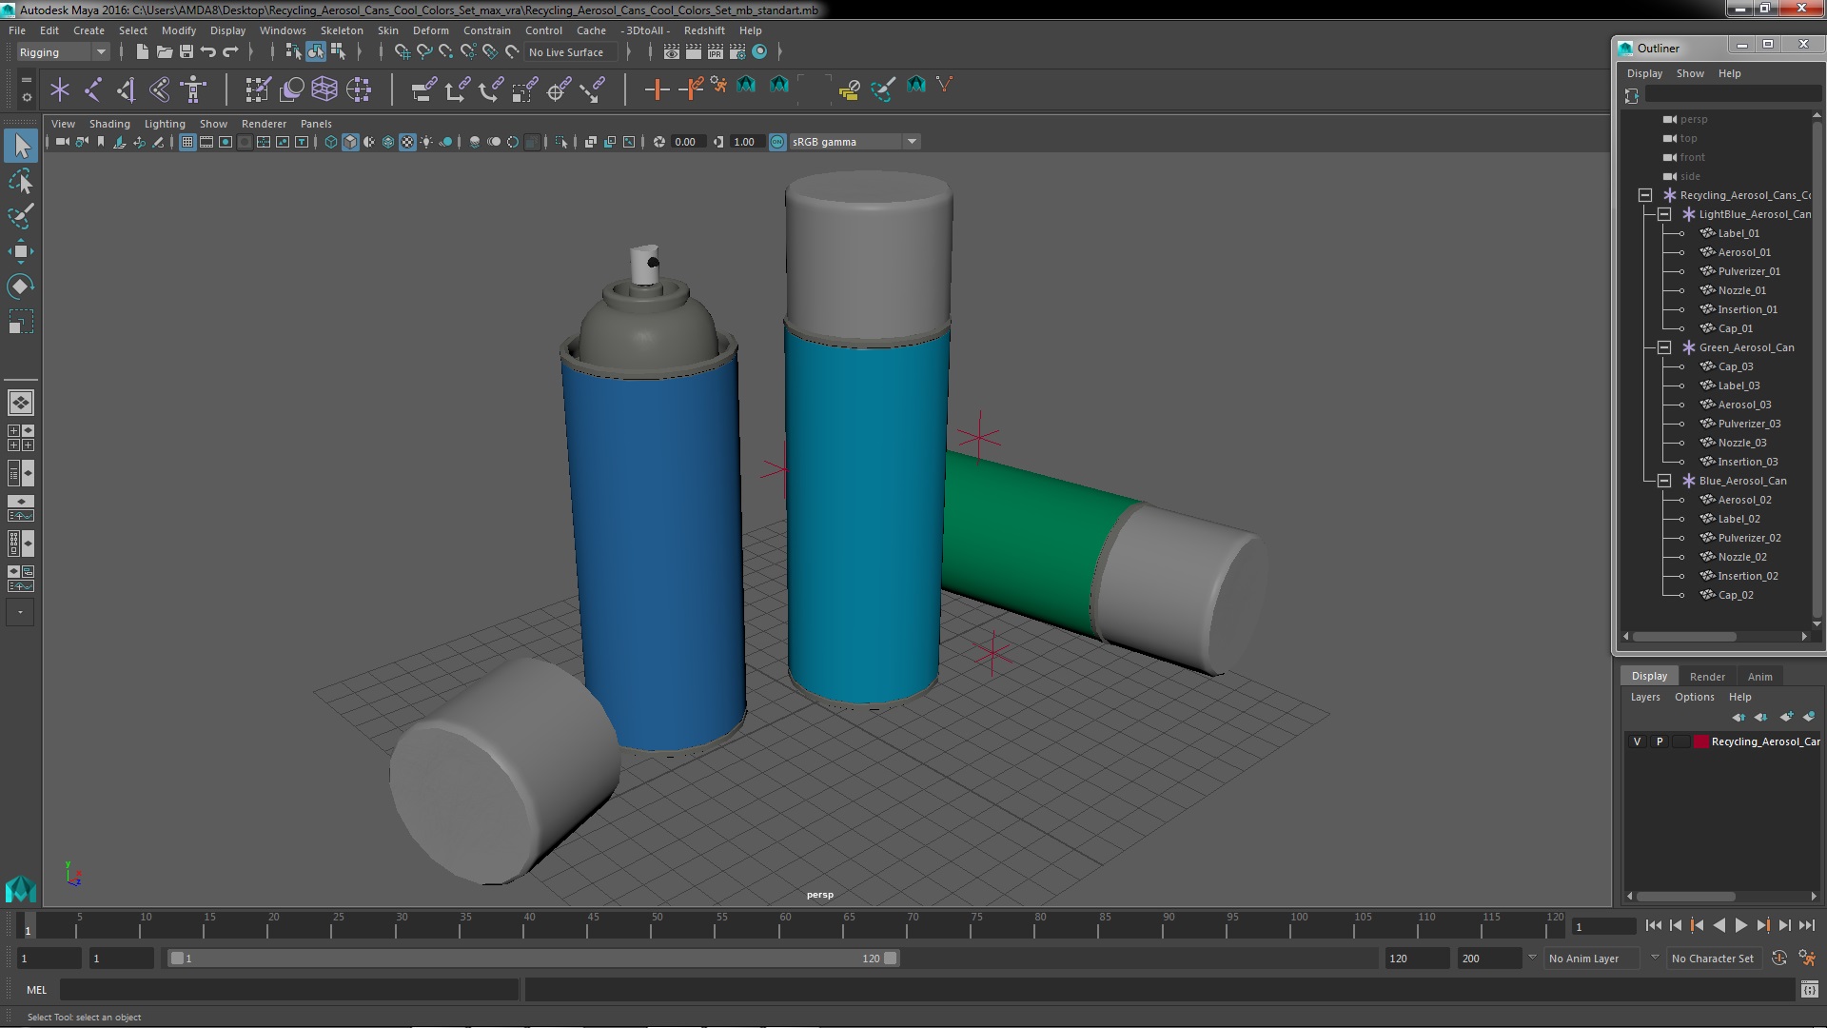Switch to Anim layer tab

click(1759, 677)
